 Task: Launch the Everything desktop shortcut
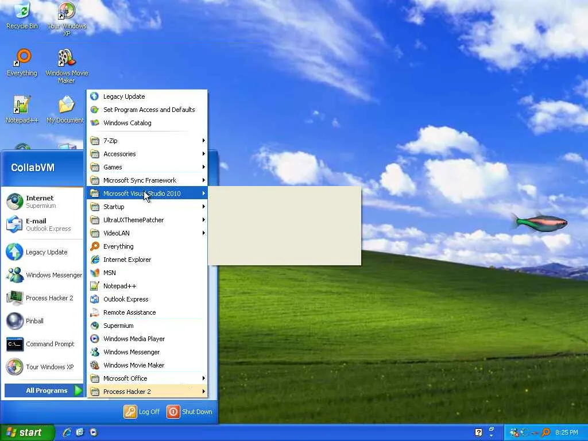point(22,63)
